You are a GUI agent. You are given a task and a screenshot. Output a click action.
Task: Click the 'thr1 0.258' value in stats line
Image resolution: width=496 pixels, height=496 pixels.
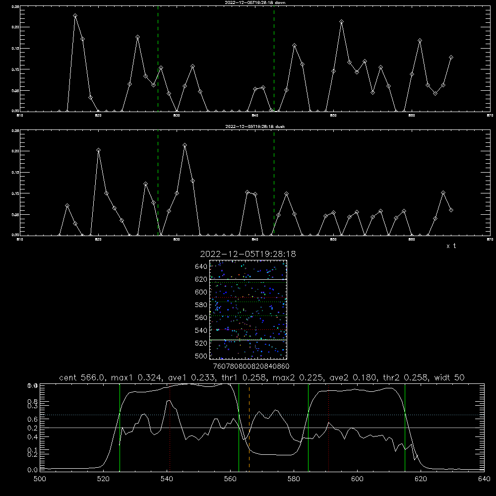(x=244, y=377)
